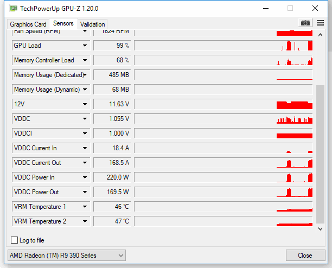Click the VDDC Power In history graph
The width and height of the screenshot is (332, 268).
[x=224, y=177]
